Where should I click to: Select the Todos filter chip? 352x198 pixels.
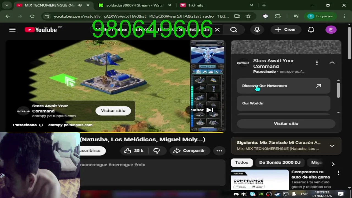(242, 163)
